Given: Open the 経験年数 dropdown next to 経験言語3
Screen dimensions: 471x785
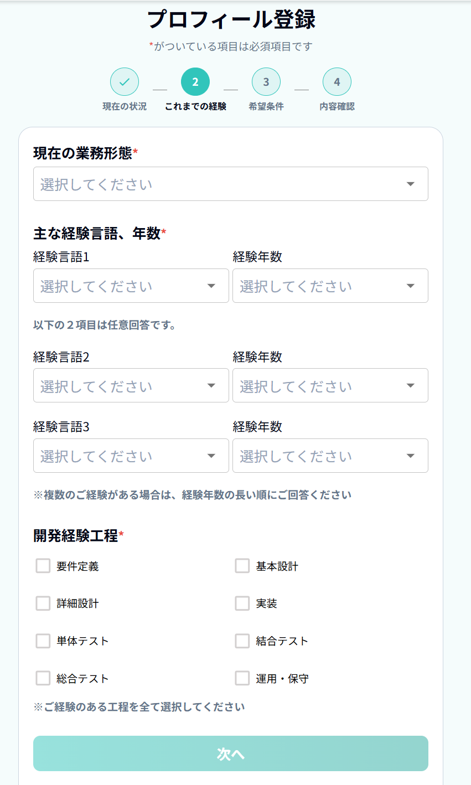Looking at the screenshot, I should click(x=330, y=456).
